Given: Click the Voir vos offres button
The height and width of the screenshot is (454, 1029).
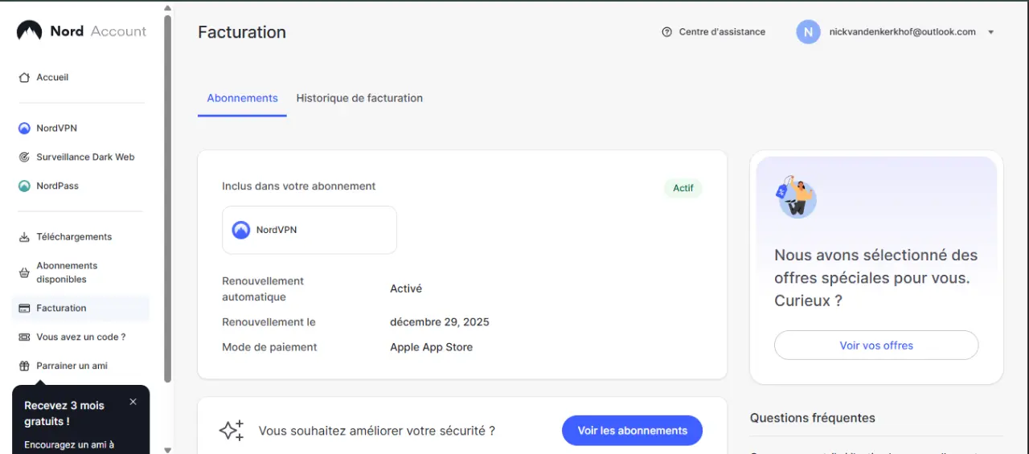Looking at the screenshot, I should coord(876,346).
